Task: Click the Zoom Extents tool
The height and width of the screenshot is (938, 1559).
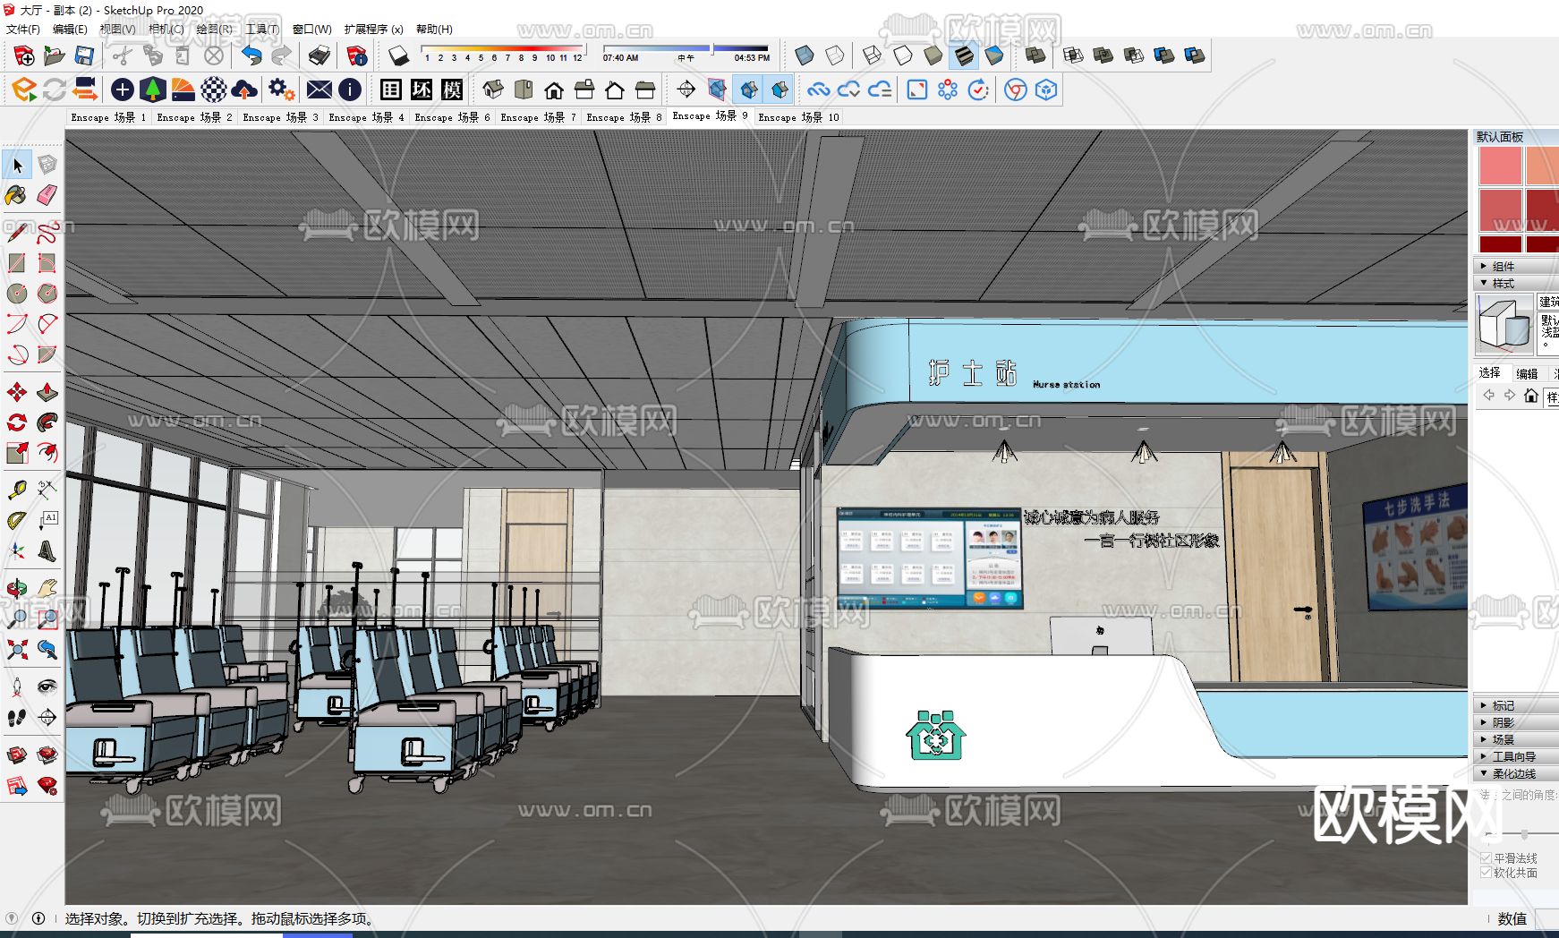Action: point(16,650)
